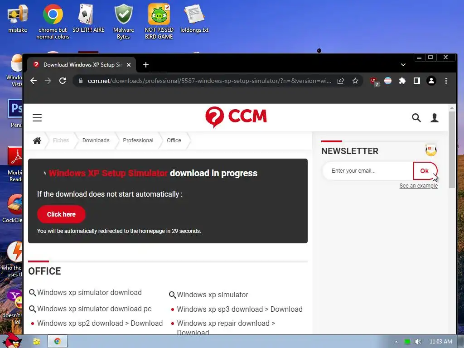Image resolution: width=464 pixels, height=348 pixels.
Task: Click the angry bird Start button
Action: tap(12, 340)
